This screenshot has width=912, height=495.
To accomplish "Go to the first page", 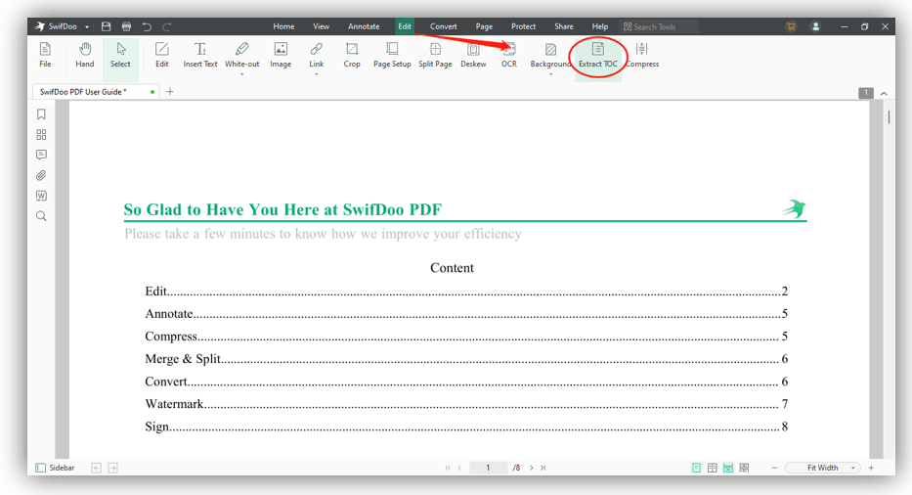I will (x=448, y=468).
